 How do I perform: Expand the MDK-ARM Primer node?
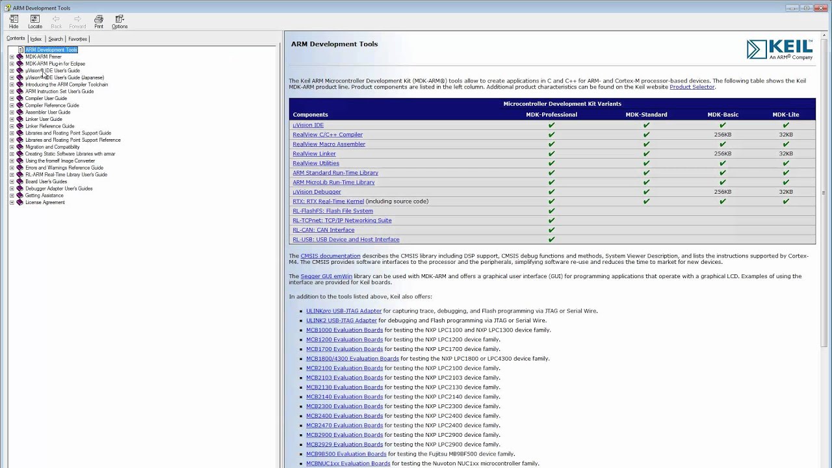click(12, 57)
